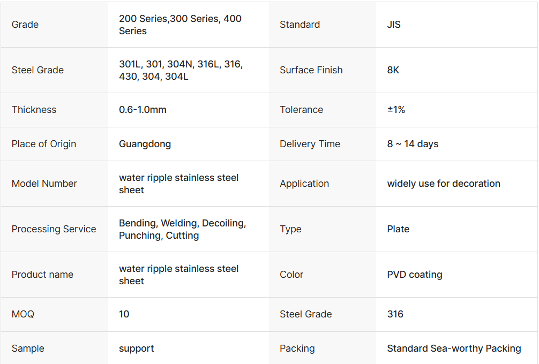
Task: Click the 'Surface Finish' label
Action: [x=311, y=70]
